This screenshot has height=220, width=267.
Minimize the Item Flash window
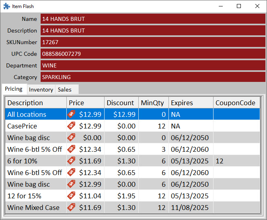[x=221, y=6]
